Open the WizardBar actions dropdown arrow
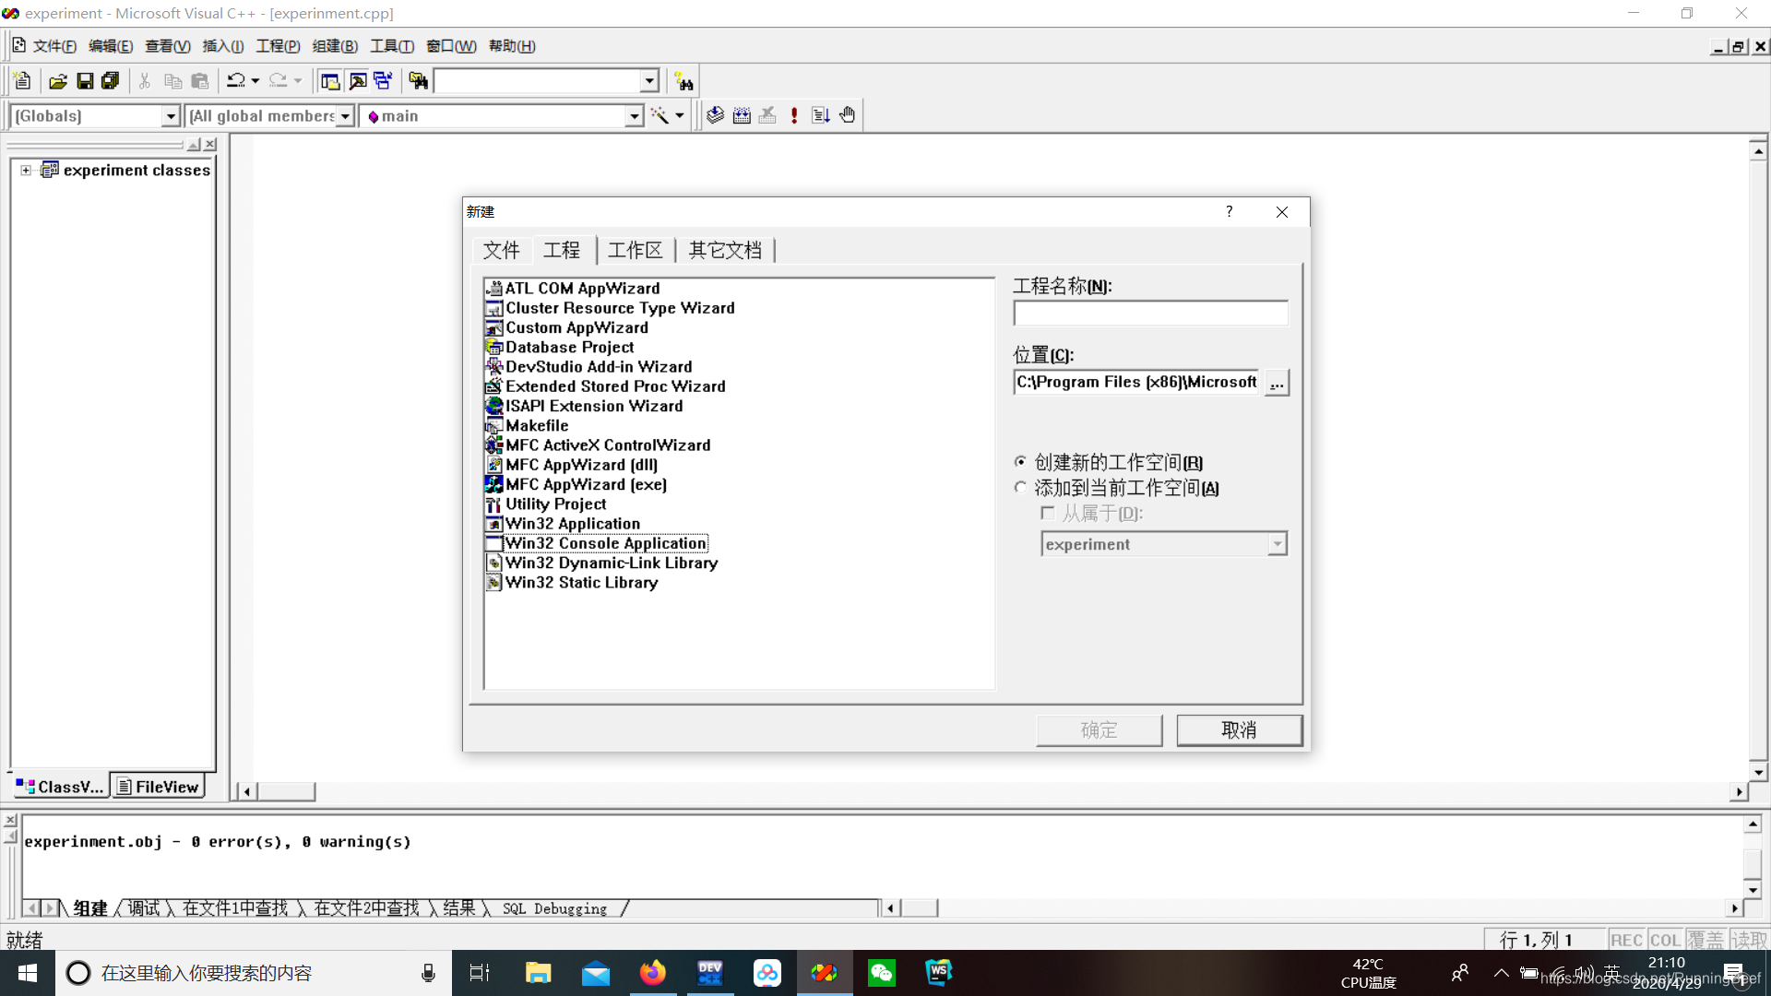 coord(680,116)
